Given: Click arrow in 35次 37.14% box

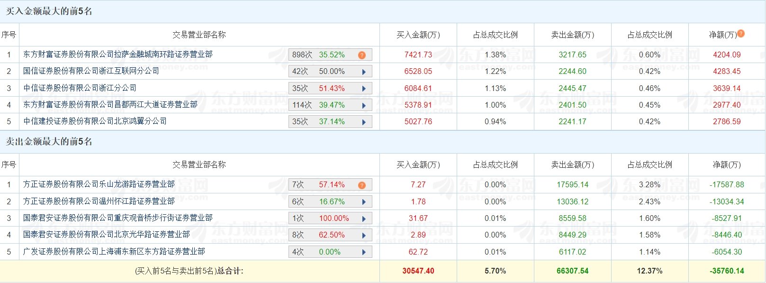Looking at the screenshot, I should tap(364, 122).
